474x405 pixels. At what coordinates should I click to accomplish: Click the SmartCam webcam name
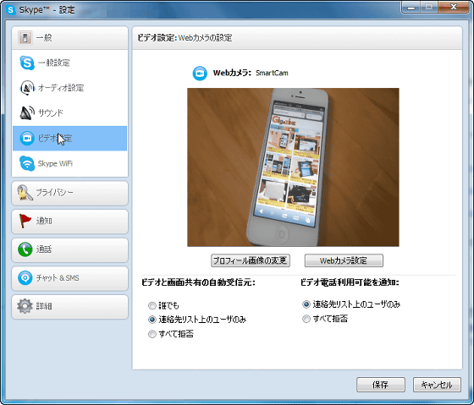272,73
